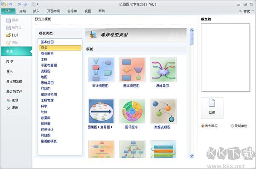
Task: Click the Redo arrow in quick access toolbar
Action: coord(19,4)
